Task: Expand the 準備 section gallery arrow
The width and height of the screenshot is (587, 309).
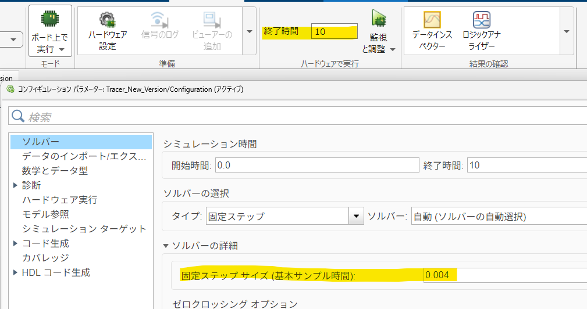Action: coord(250,31)
